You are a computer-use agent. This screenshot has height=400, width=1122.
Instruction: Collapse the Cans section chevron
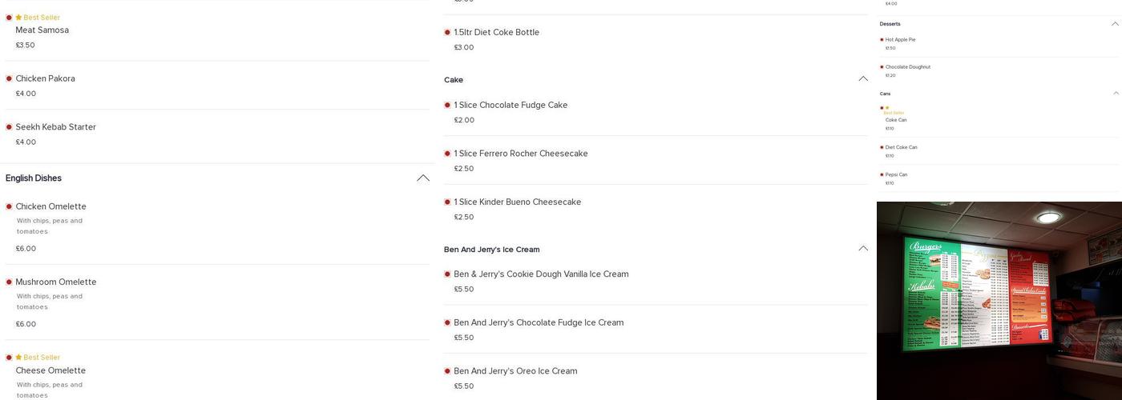[x=1114, y=94]
